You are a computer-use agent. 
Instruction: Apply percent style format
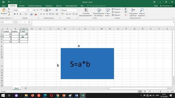pyautogui.click(x=67, y=14)
